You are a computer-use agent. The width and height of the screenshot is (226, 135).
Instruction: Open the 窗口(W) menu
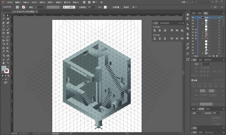pos(67,2)
